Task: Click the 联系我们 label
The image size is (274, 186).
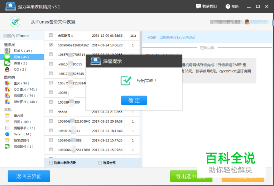Action: [209, 6]
